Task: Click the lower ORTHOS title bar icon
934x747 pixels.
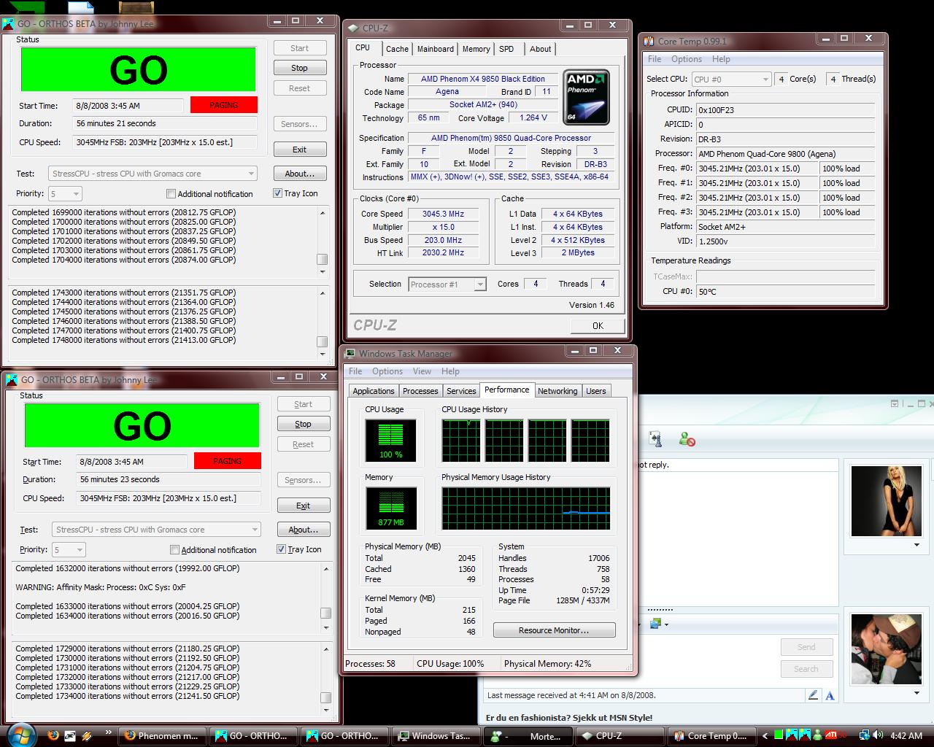Action: (12, 380)
